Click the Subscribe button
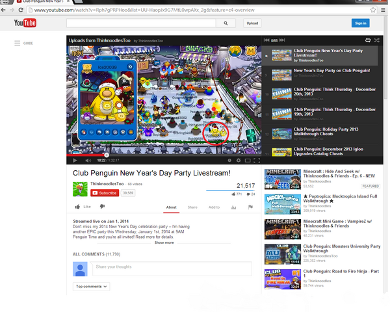Viewport: 390px width, 312px height. pyautogui.click(x=105, y=193)
